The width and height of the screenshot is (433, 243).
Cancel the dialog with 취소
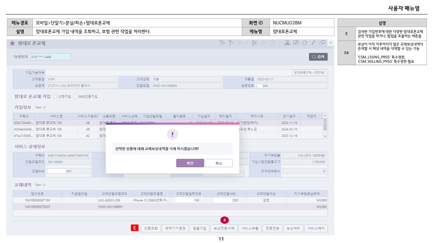[x=219, y=163]
